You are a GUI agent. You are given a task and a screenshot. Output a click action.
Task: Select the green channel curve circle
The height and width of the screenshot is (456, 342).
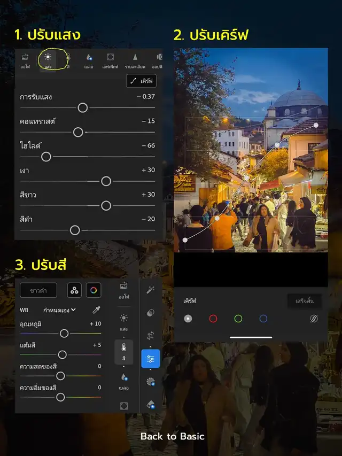[238, 319]
